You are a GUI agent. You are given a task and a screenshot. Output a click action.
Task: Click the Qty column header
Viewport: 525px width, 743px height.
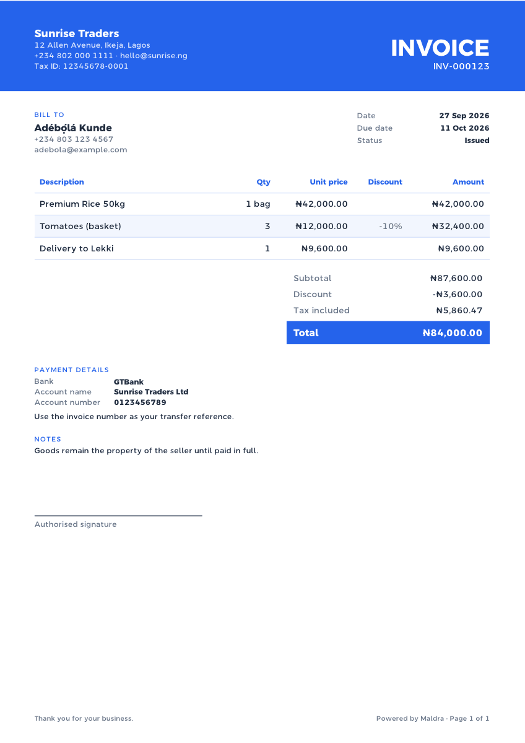(x=264, y=182)
